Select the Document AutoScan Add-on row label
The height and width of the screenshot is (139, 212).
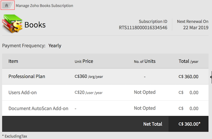tap(38, 108)
